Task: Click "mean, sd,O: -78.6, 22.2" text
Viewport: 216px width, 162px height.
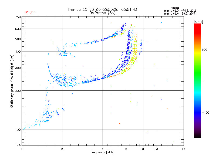Action: coord(180,11)
